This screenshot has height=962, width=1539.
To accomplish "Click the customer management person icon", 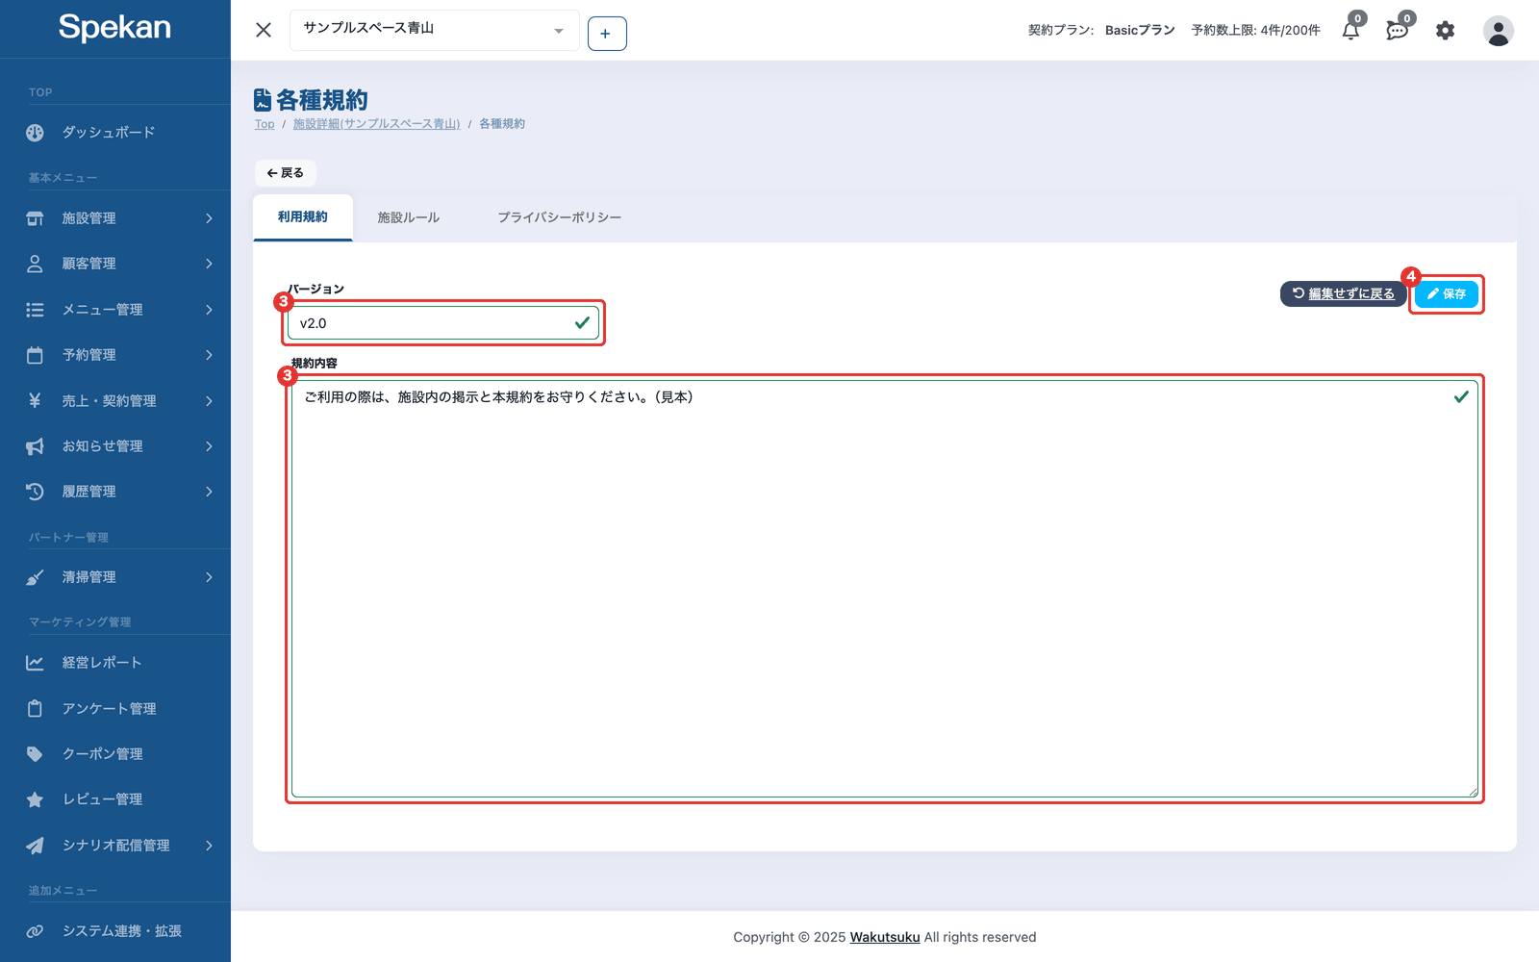I will coord(35,264).
